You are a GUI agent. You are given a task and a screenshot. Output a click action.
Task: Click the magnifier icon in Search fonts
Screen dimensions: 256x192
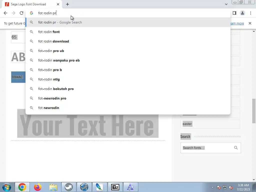pos(236,147)
